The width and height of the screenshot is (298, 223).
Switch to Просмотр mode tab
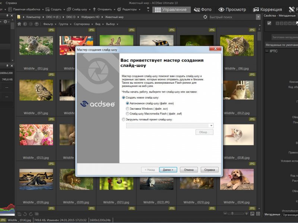click(232, 10)
